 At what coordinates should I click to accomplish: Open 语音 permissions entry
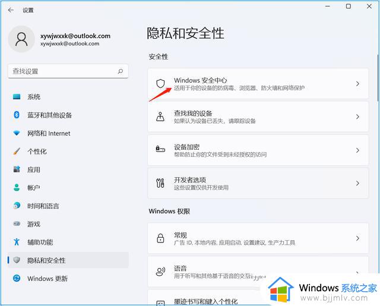258,272
